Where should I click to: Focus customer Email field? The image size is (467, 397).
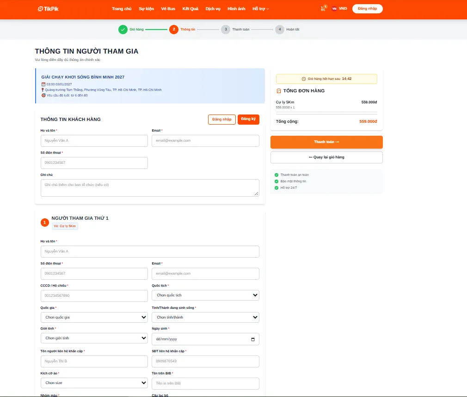point(205,141)
